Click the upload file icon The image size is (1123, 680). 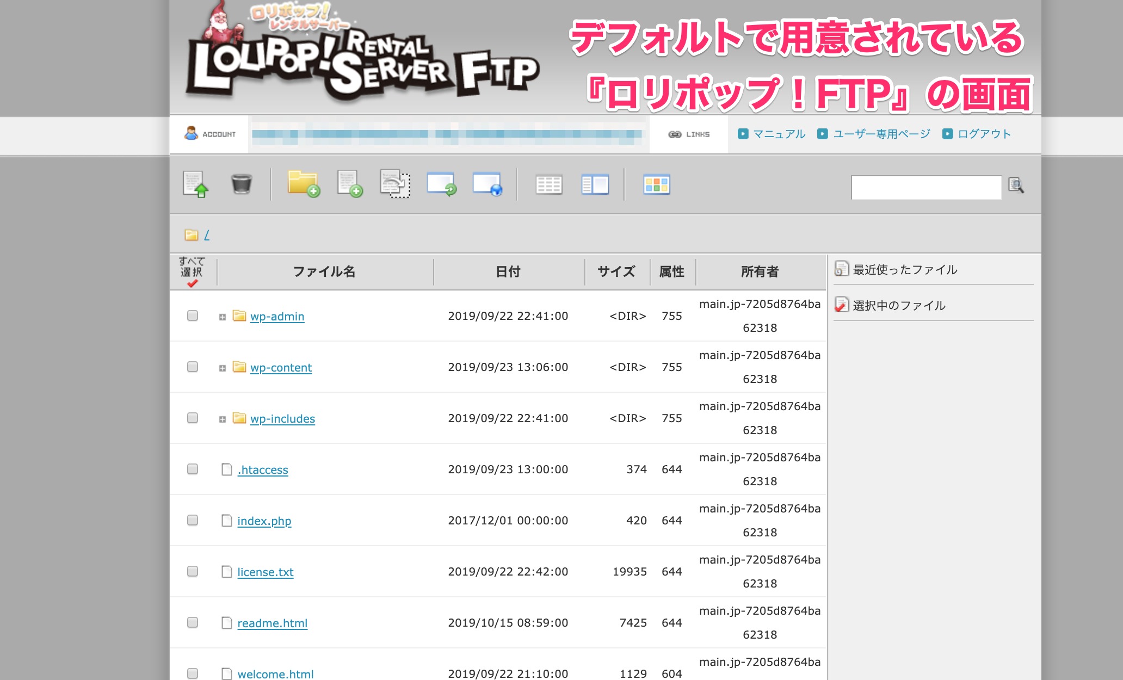coord(195,184)
